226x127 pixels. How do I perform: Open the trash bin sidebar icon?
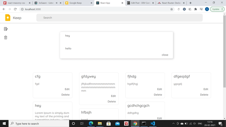(x=6, y=38)
